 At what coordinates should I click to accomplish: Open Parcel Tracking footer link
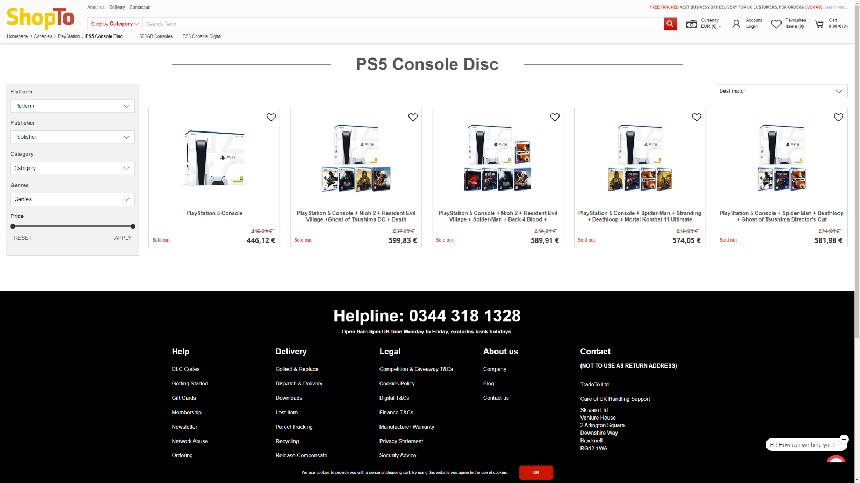(x=294, y=427)
